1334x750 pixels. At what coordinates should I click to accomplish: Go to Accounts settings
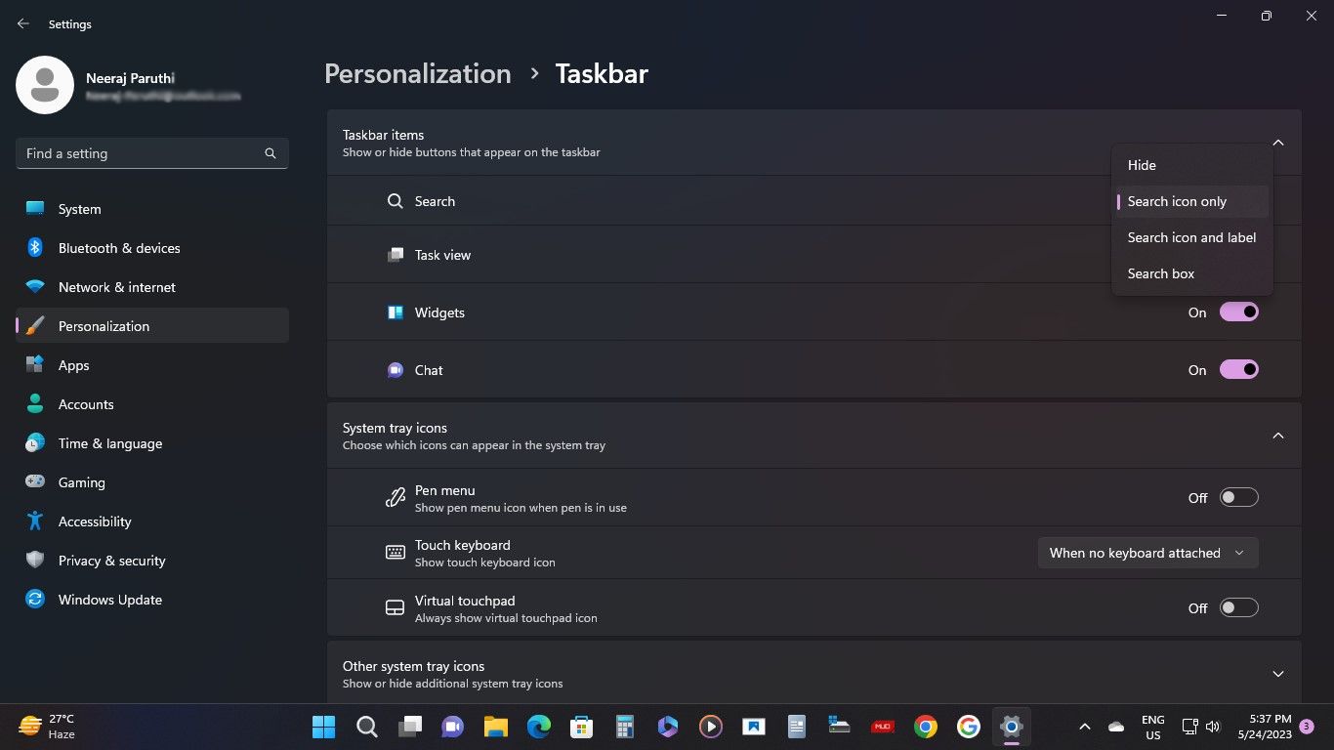[x=86, y=403]
